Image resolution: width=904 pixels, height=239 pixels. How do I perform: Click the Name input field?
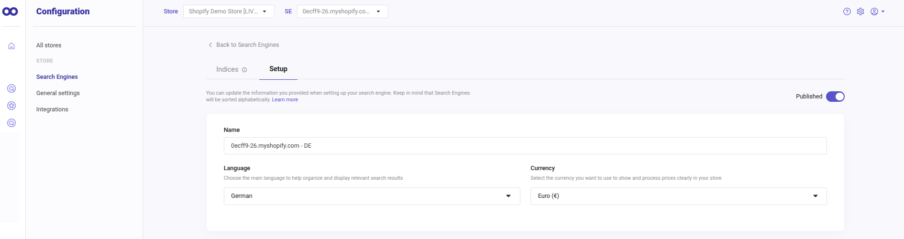point(525,146)
